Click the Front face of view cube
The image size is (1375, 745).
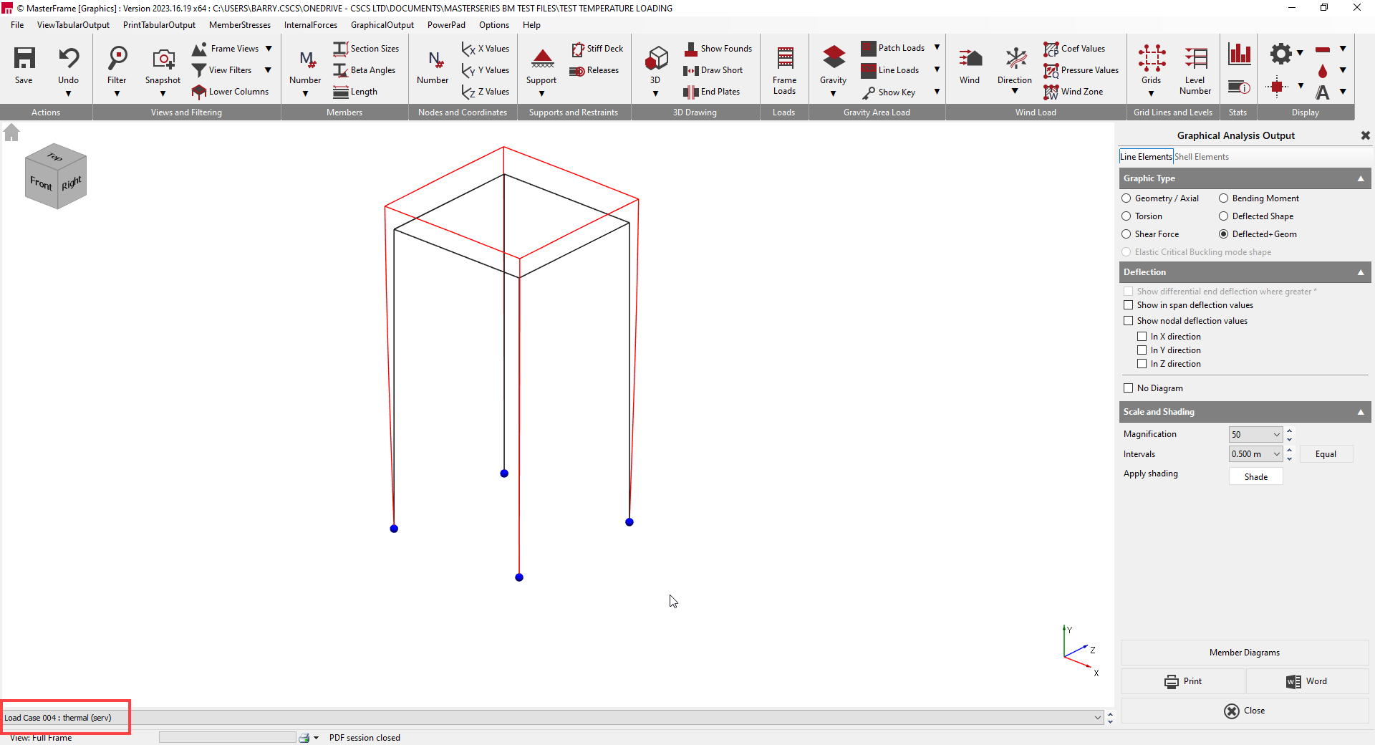(41, 184)
